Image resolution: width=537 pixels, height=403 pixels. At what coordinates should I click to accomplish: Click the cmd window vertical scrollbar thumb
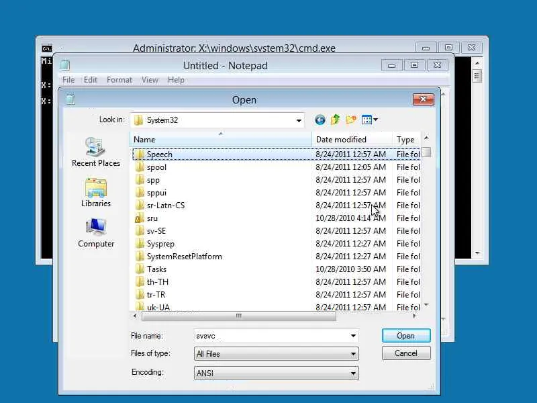click(x=477, y=76)
